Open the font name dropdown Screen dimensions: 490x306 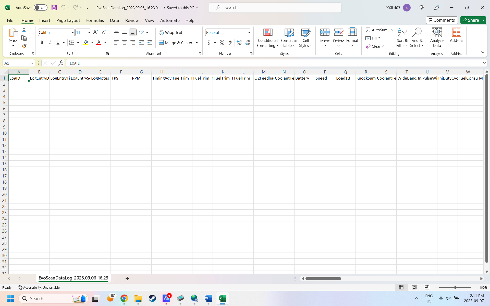coord(73,32)
